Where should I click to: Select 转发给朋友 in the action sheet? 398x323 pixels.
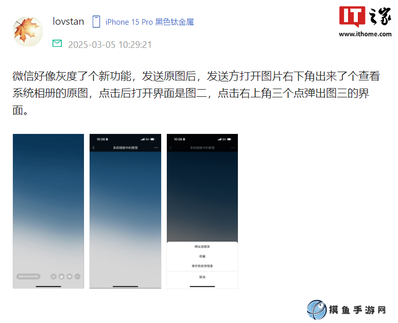[202, 247]
